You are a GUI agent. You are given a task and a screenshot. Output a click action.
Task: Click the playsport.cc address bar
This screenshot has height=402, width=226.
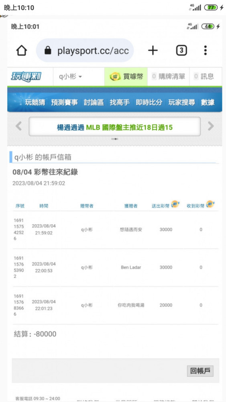pos(85,51)
